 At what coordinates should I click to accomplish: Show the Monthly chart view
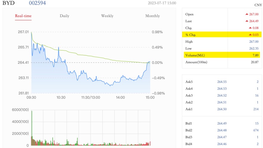pos(152,16)
